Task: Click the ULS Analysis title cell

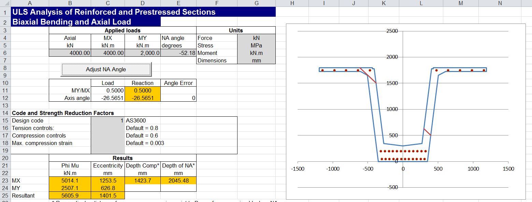Action: click(x=114, y=12)
